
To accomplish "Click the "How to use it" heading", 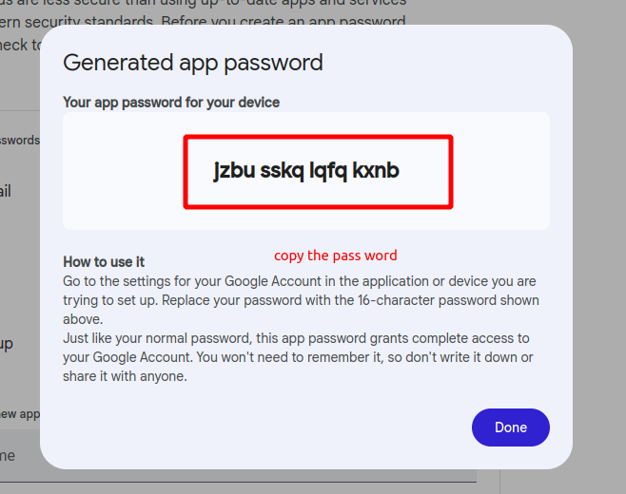I will coord(104,261).
